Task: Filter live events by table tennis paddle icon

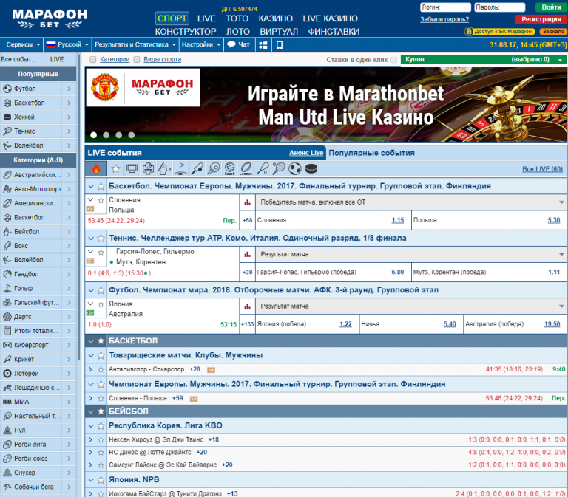Action: click(213, 168)
